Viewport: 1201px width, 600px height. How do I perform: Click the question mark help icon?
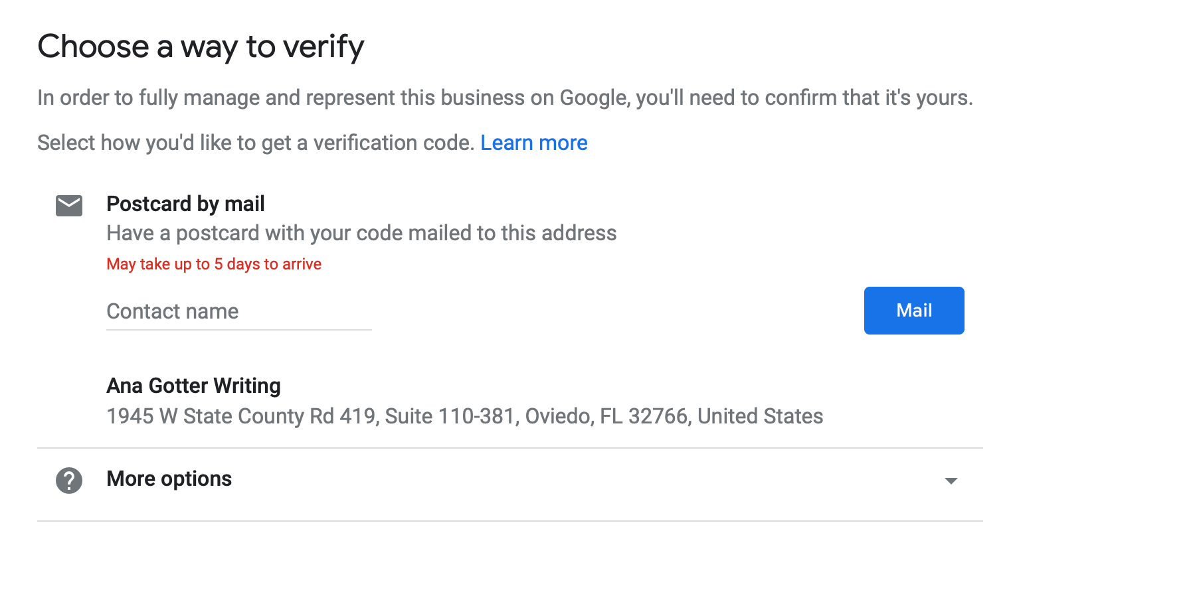pyautogui.click(x=69, y=481)
